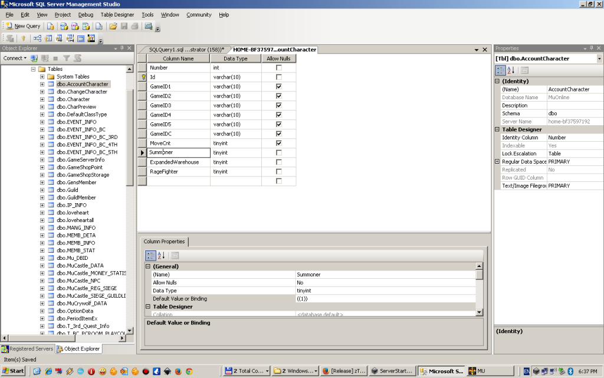This screenshot has width=604, height=378.
Task: Open the Table Designer menu
Action: 117,14
